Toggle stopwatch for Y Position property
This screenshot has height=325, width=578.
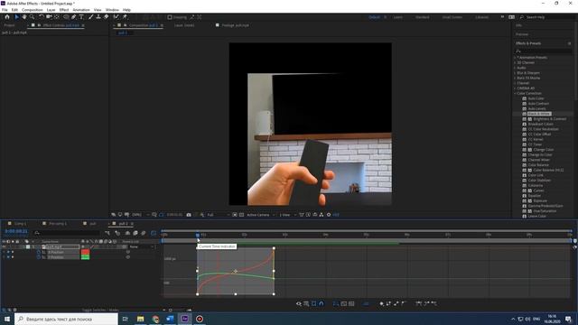point(38,257)
